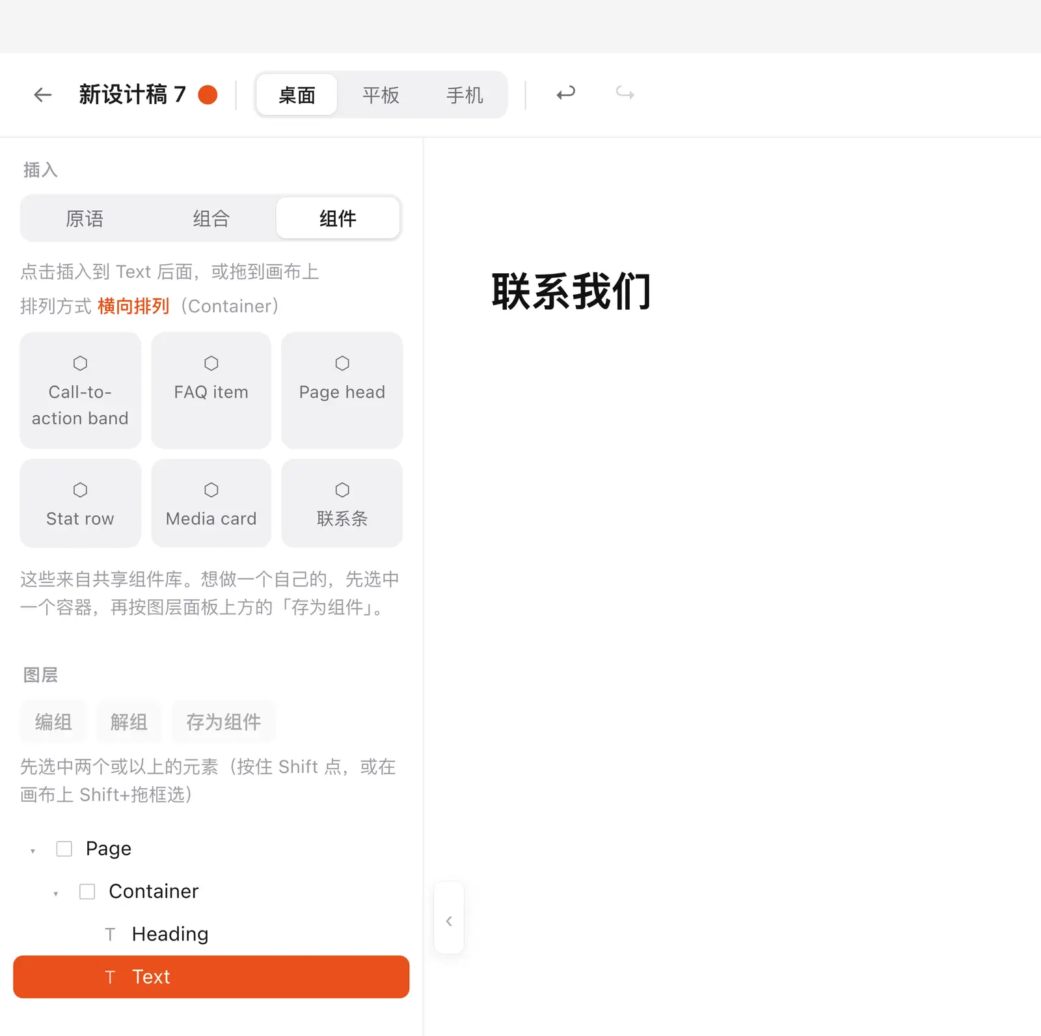Screen dimensions: 1041x1036
Task: Insert the 联系条 component
Action: [x=342, y=503]
